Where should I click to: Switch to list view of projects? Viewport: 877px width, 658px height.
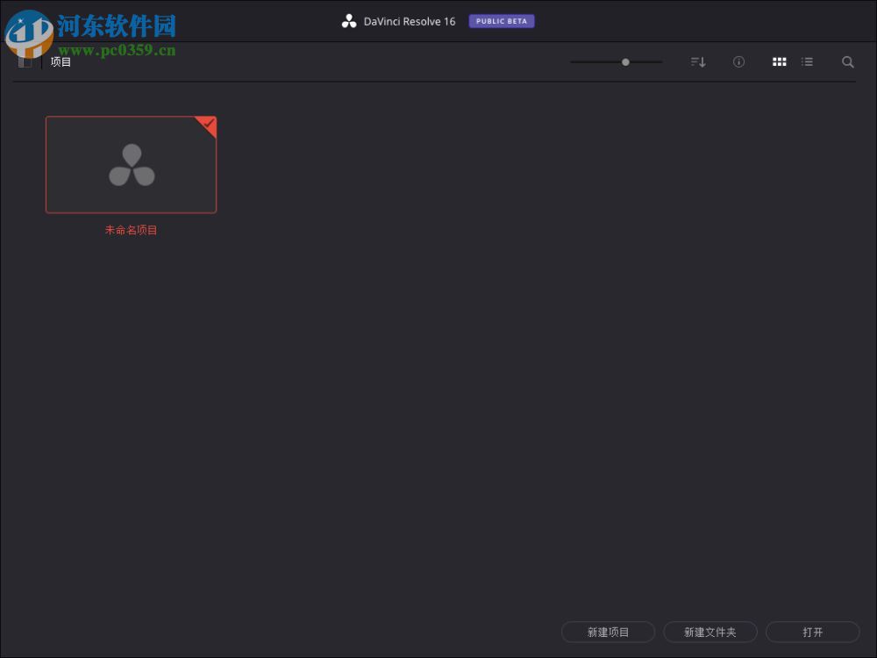point(807,61)
